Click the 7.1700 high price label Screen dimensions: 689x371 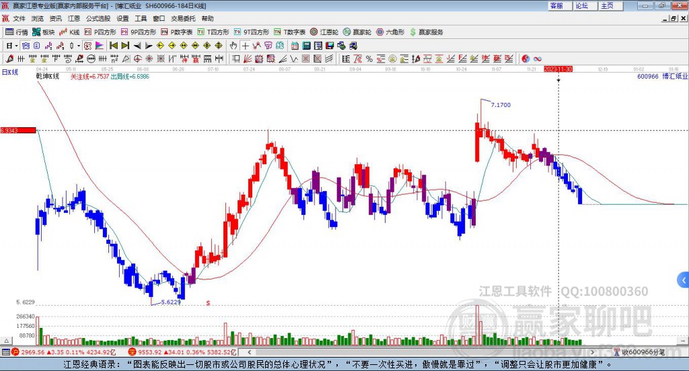coord(501,104)
